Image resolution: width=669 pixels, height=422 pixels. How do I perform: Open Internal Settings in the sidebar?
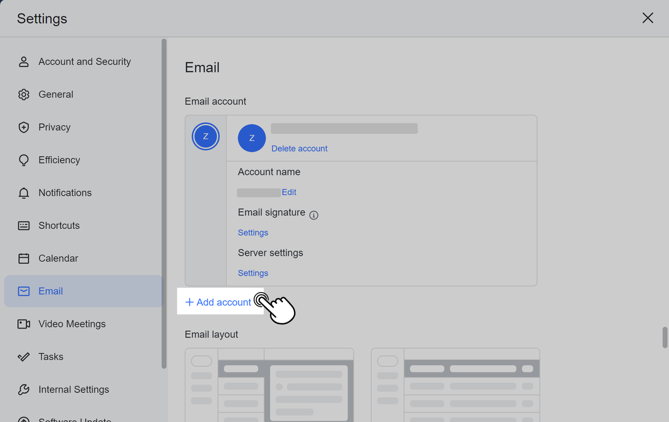pos(73,390)
